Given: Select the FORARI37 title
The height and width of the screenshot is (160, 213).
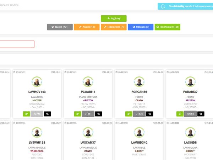Looking at the screenshot, I should 190,92.
